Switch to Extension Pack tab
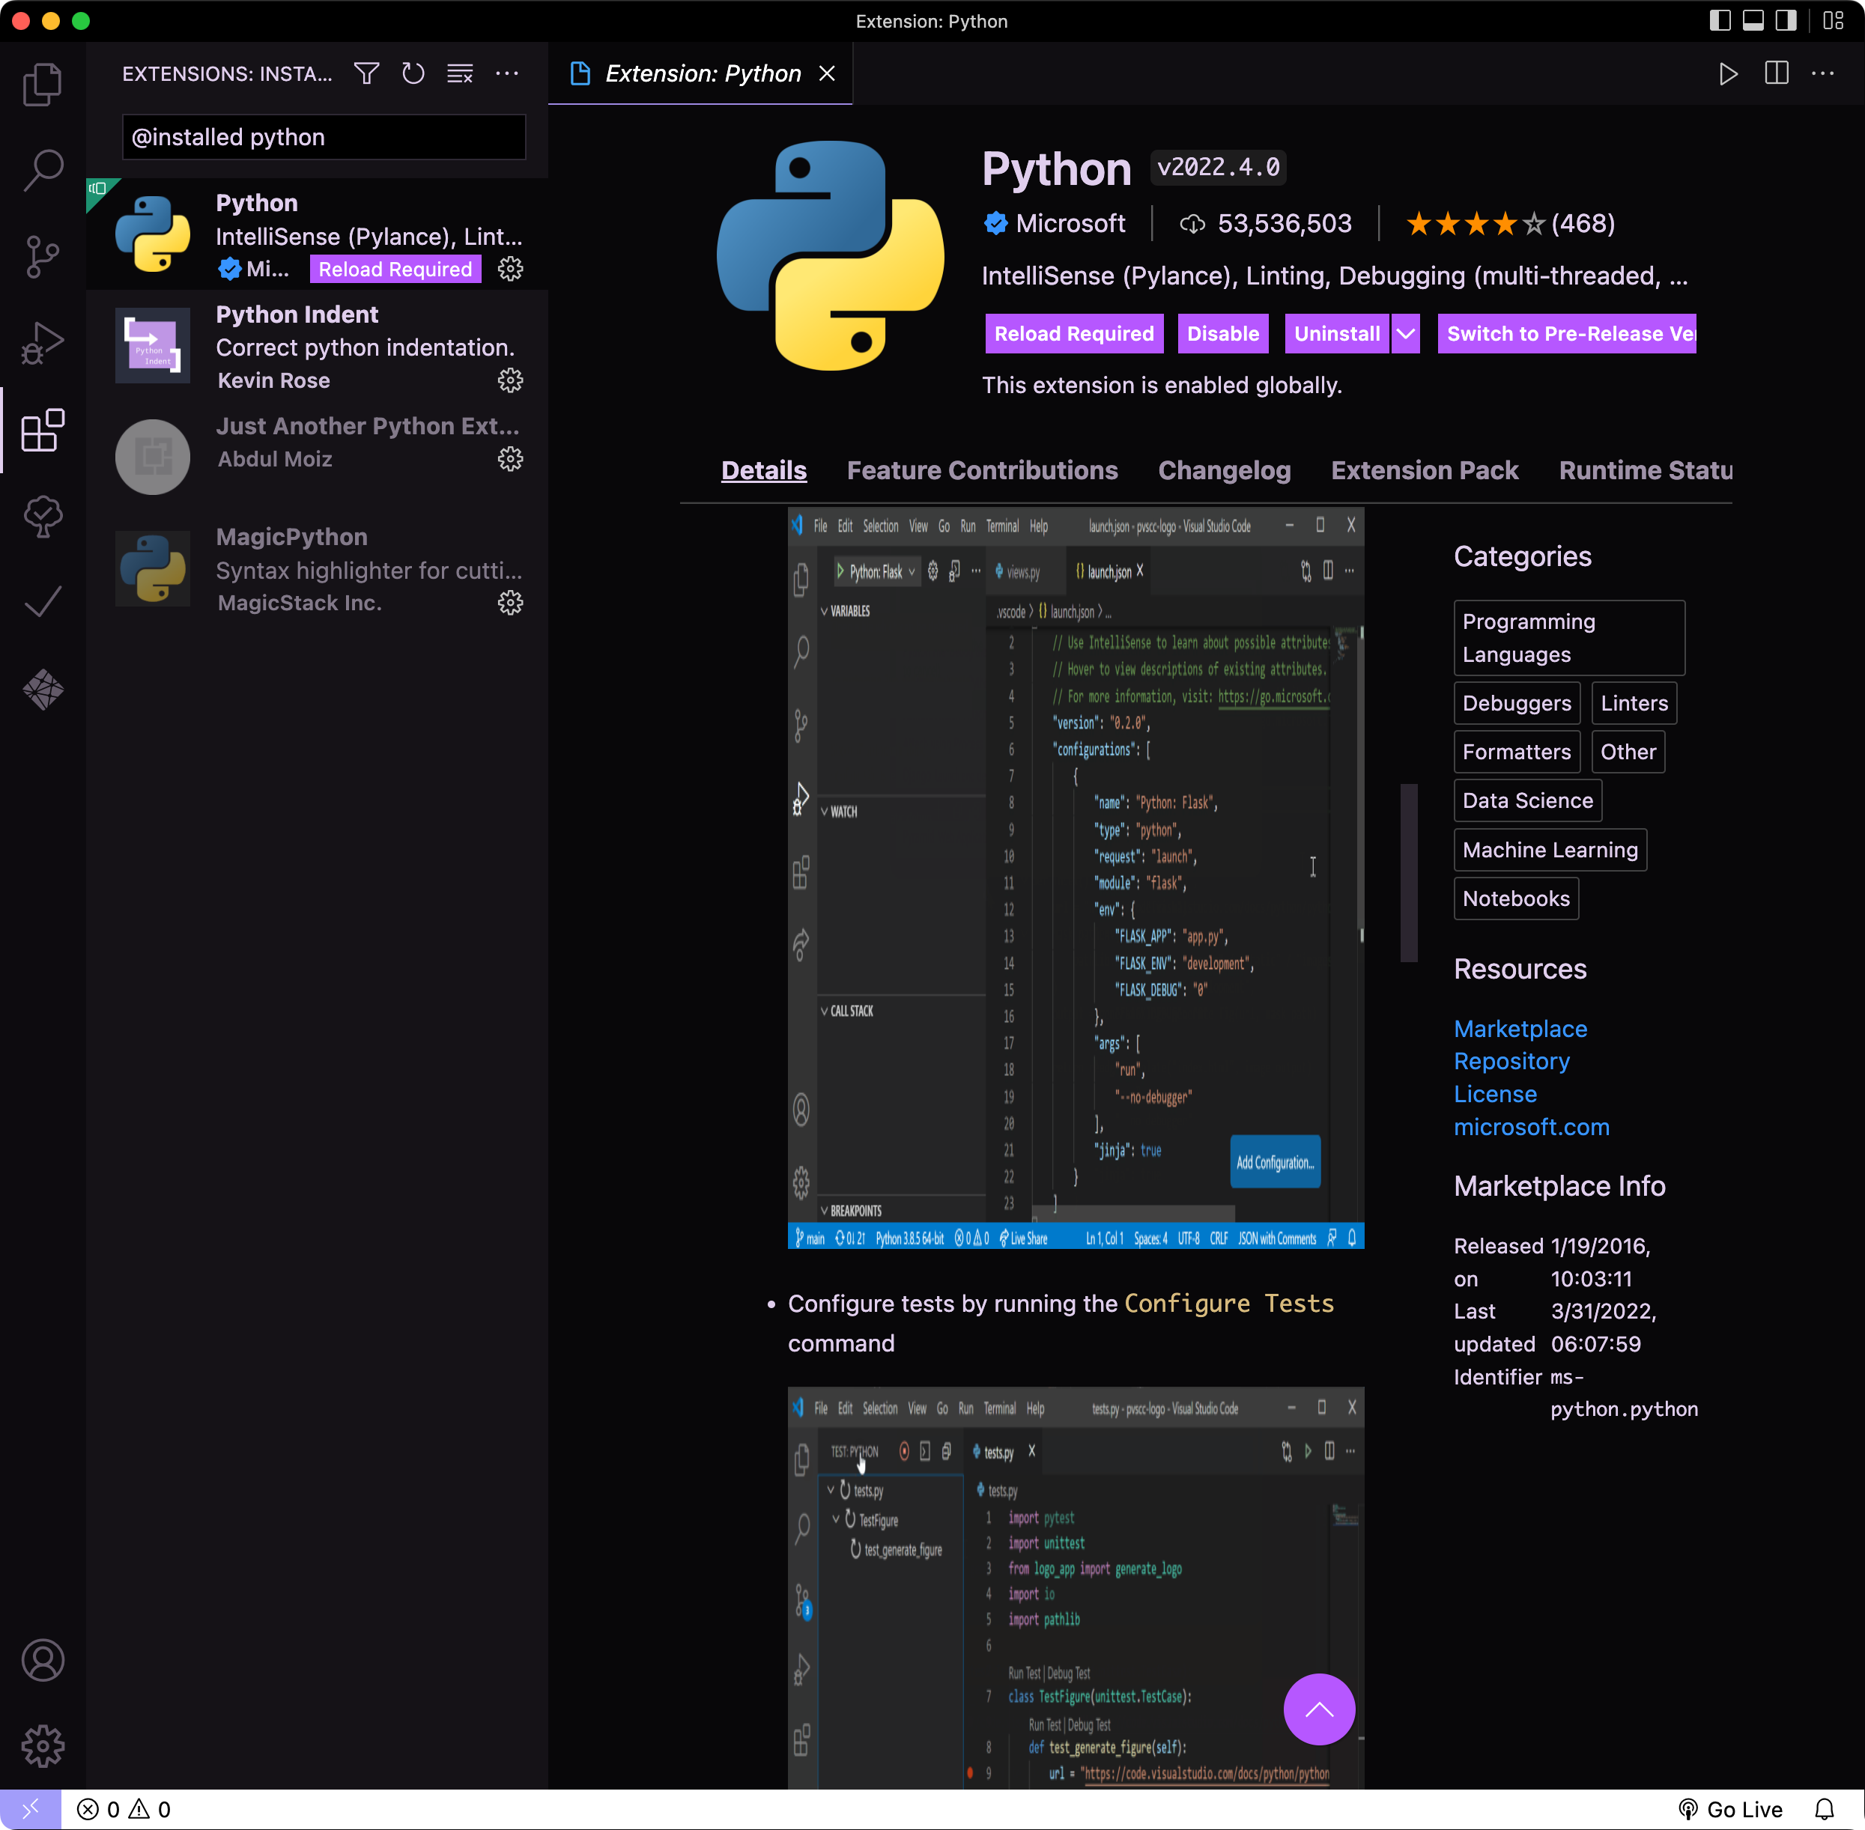The height and width of the screenshot is (1830, 1865). point(1425,470)
